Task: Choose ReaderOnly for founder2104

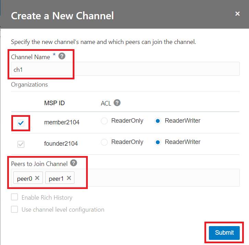Action: (x=105, y=142)
